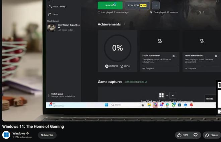This screenshot has width=221, height=142.
Task: Open the Windows Start button on taskbar
Action: tap(106, 105)
